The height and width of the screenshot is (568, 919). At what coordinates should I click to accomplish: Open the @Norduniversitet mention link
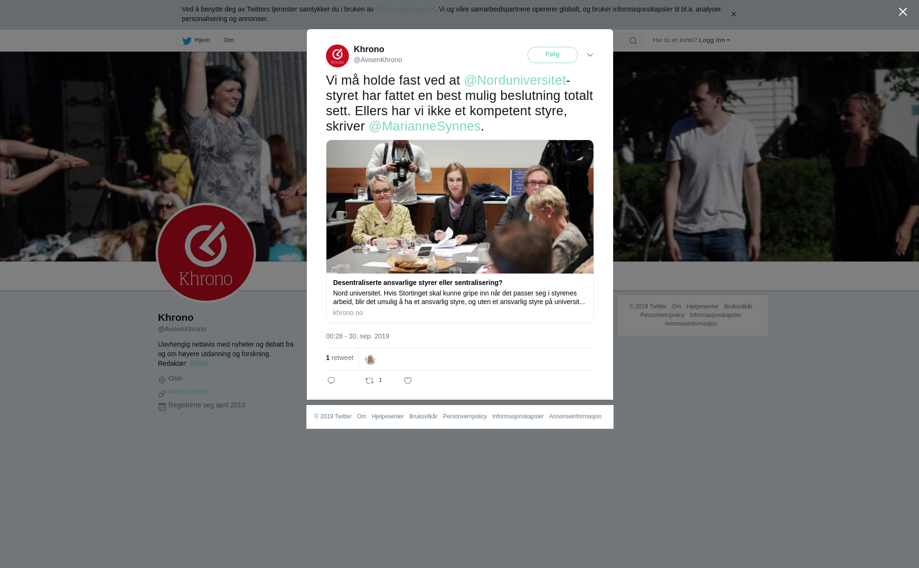[515, 80]
